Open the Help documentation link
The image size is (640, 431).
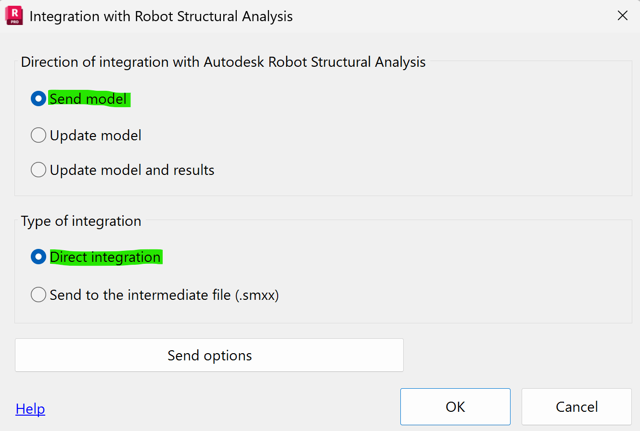(x=30, y=409)
